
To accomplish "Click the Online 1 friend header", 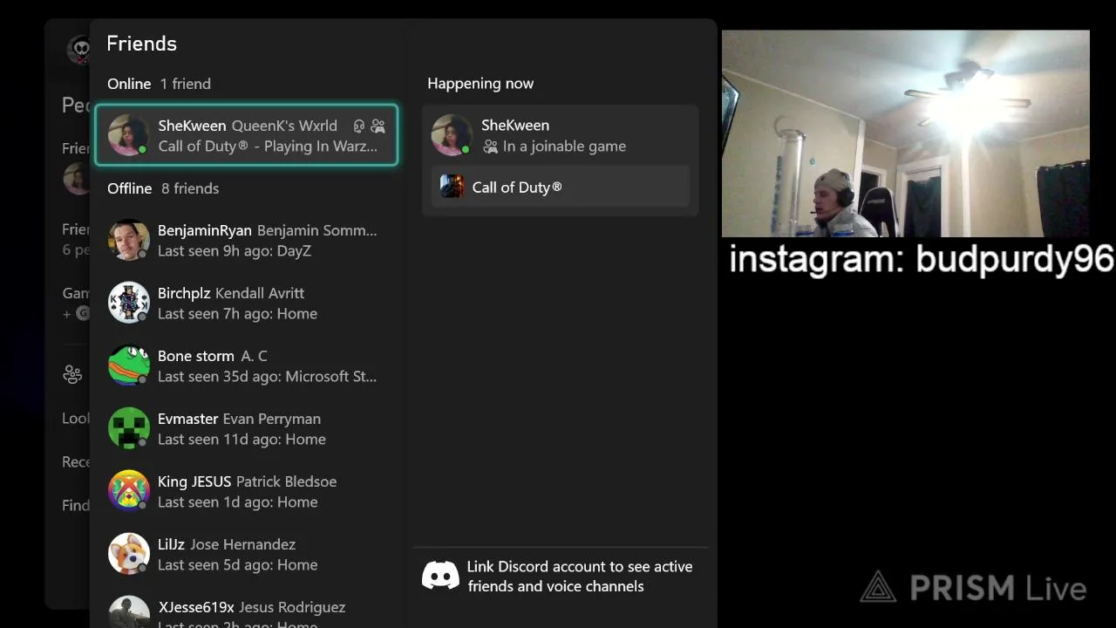I will [159, 84].
